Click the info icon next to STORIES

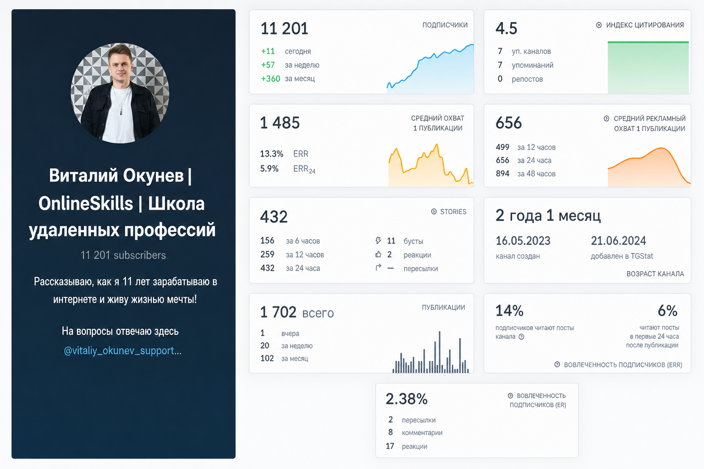tap(434, 212)
